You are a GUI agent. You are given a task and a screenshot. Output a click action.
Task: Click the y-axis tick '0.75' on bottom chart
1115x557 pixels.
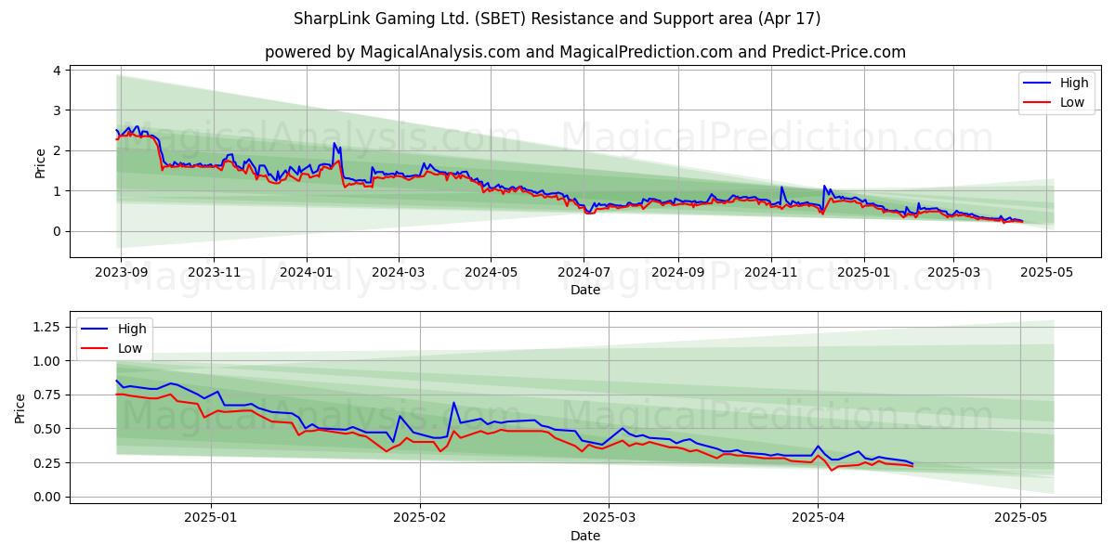tap(46, 395)
